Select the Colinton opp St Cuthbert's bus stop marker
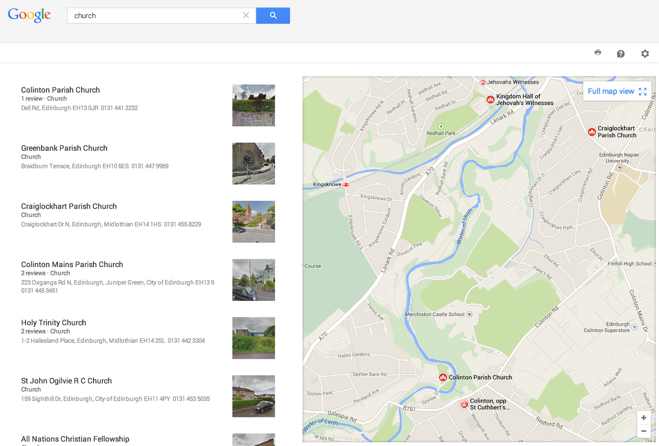Image resolution: width=659 pixels, height=446 pixels. point(464,404)
